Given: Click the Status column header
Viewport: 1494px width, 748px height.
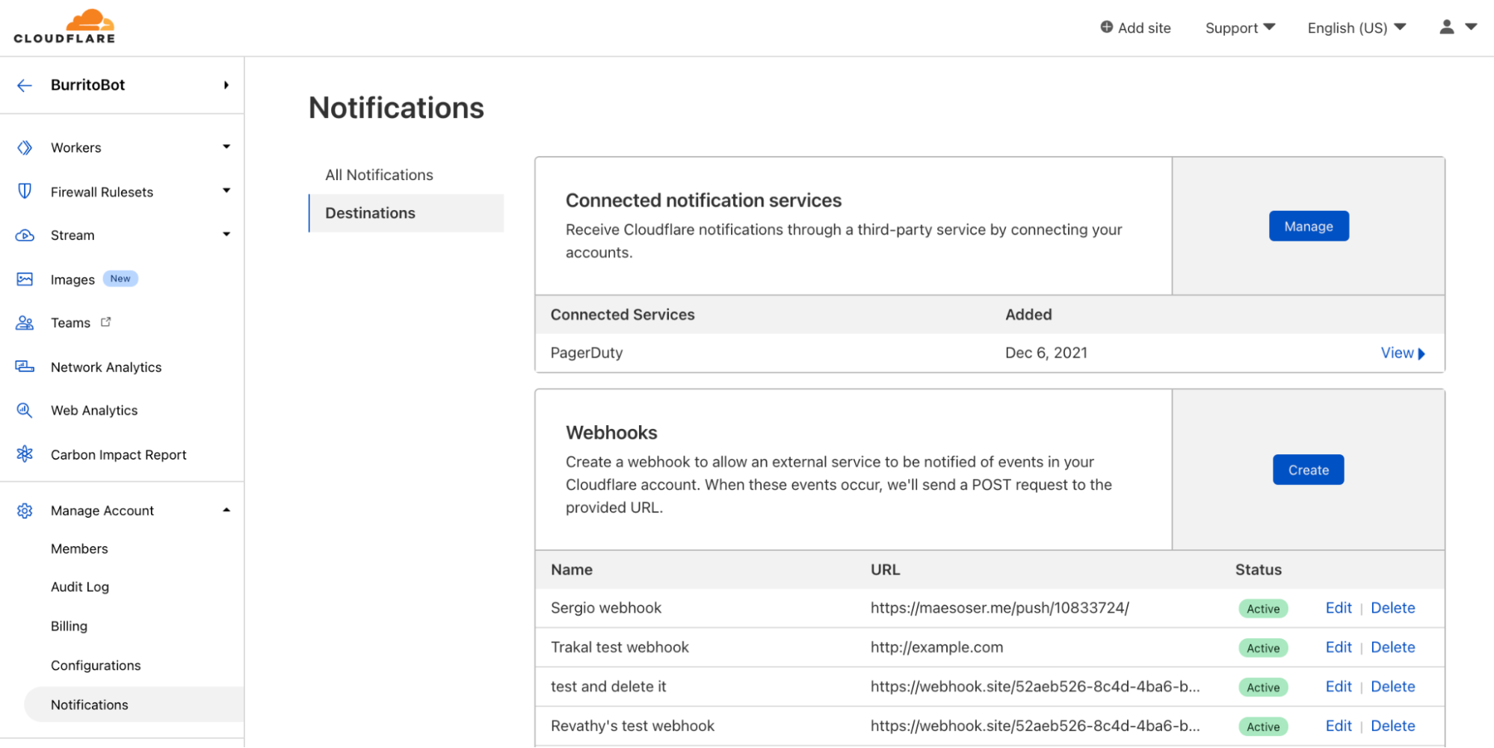Looking at the screenshot, I should pos(1258,569).
